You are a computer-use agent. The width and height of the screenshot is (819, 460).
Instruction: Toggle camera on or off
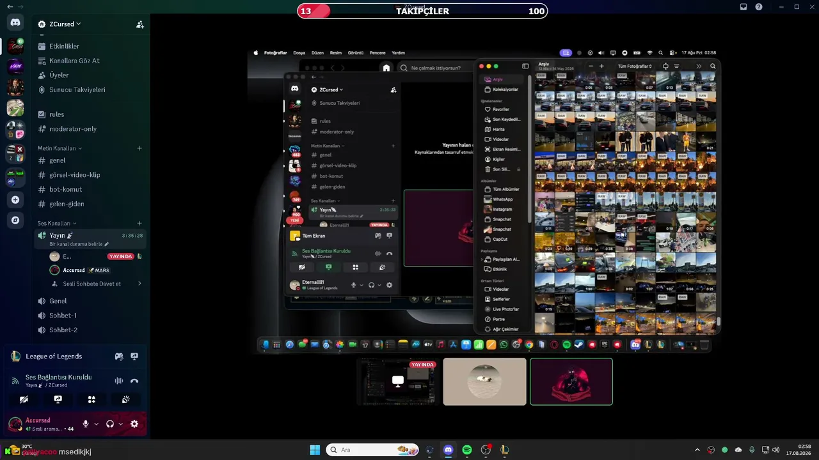(x=24, y=399)
